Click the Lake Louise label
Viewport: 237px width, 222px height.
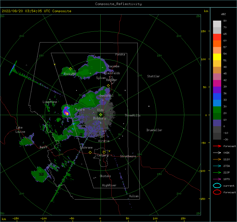[x=21, y=130]
